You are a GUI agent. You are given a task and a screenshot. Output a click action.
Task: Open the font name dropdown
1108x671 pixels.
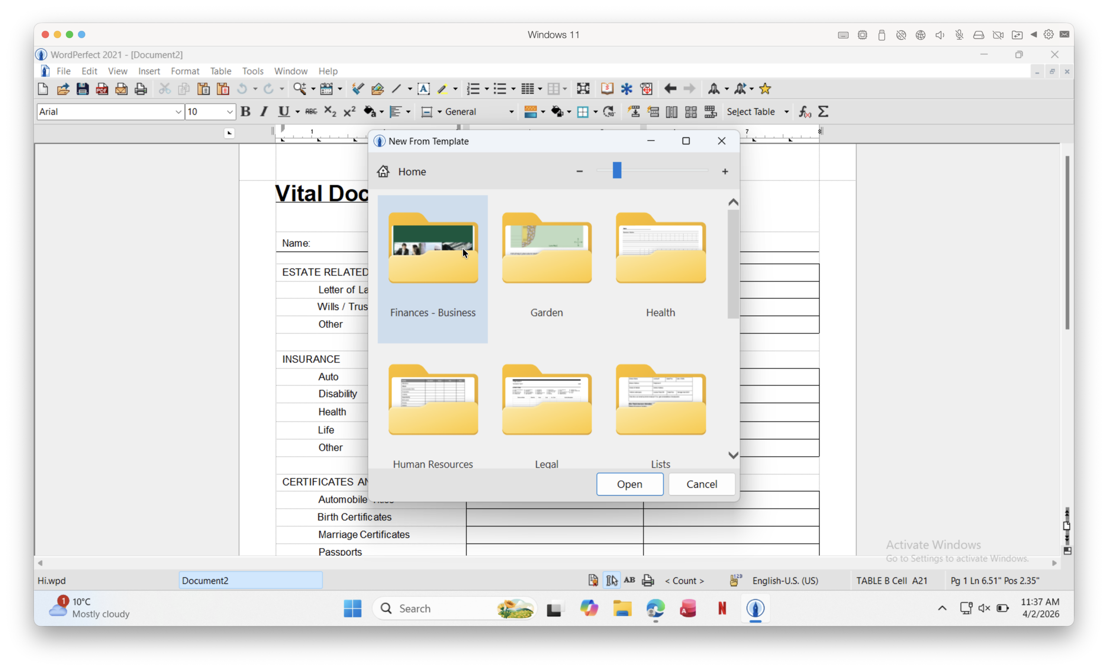[x=178, y=112]
